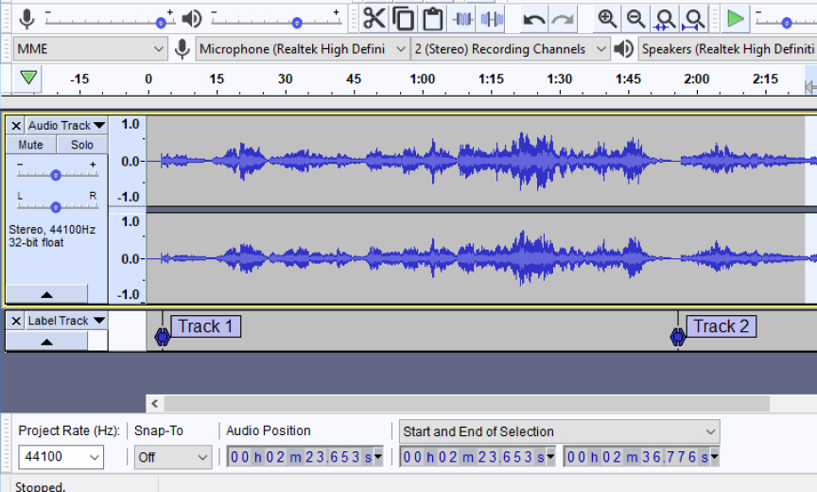This screenshot has width=817, height=492.
Task: Collapse the Audio Track with the up arrow
Action: tap(46, 294)
